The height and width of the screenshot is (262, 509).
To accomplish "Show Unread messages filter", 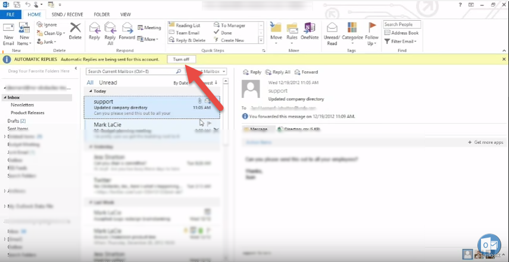I will coord(108,83).
